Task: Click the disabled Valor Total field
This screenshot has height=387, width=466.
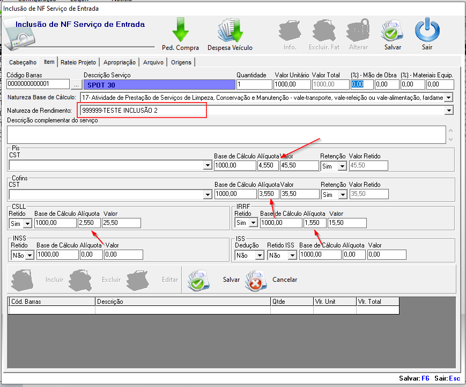Action: pyautogui.click(x=330, y=84)
